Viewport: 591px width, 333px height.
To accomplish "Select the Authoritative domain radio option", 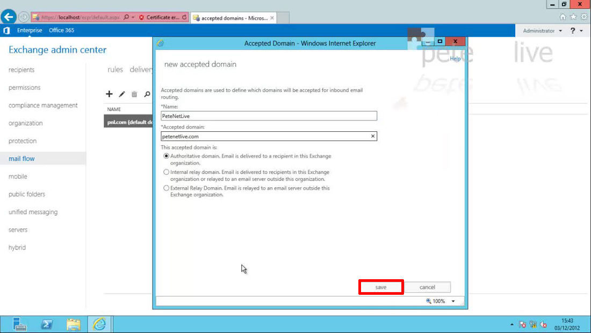I will point(166,156).
